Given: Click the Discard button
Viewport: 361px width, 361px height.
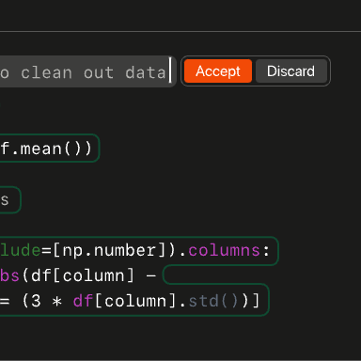Looking at the screenshot, I should [290, 71].
